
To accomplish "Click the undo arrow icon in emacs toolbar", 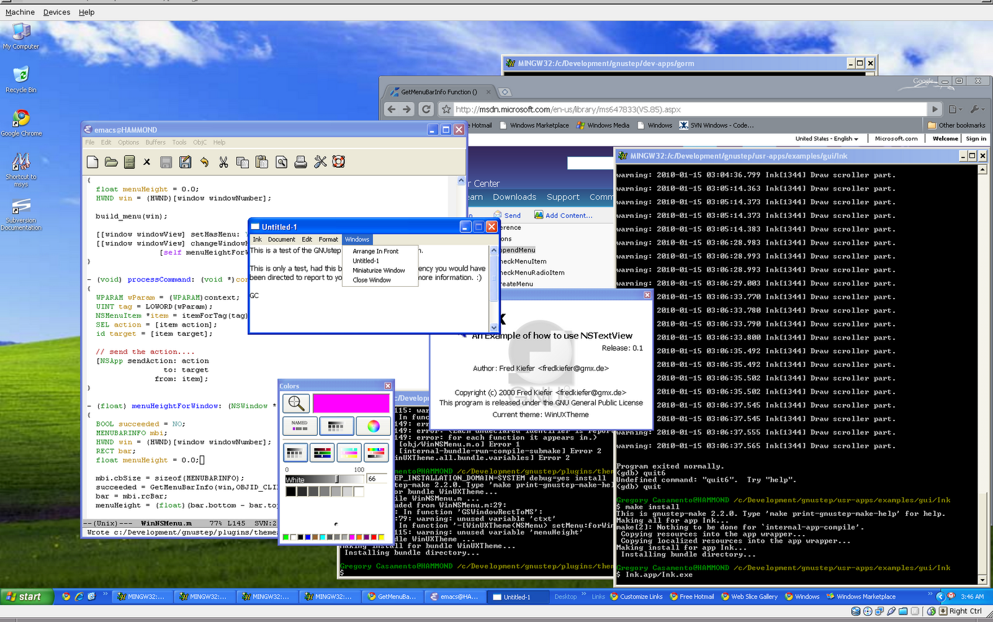I will [x=204, y=162].
